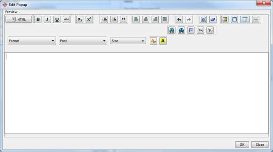Justify text alignment

coord(164,19)
